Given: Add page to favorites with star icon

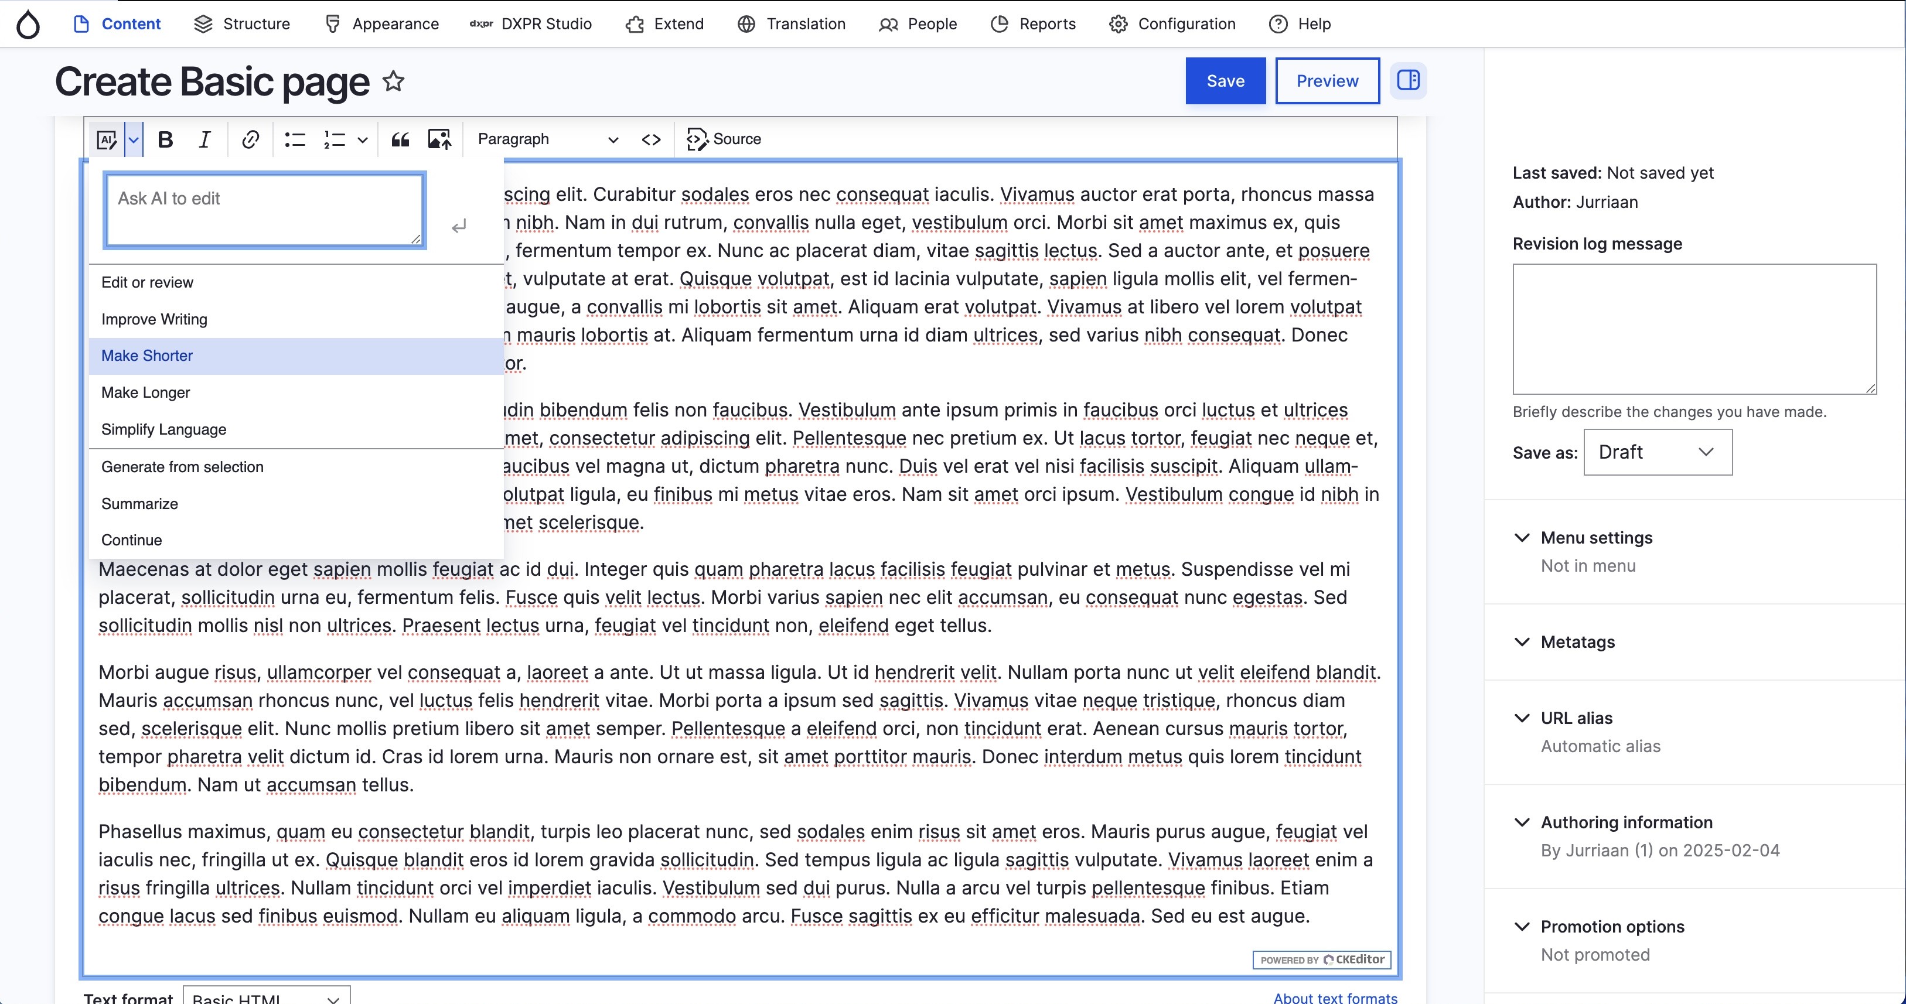Looking at the screenshot, I should 394,81.
